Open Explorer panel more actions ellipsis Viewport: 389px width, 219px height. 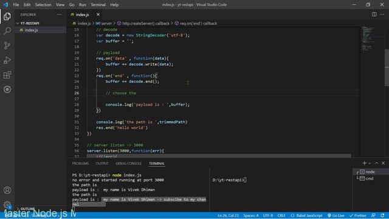point(59,15)
